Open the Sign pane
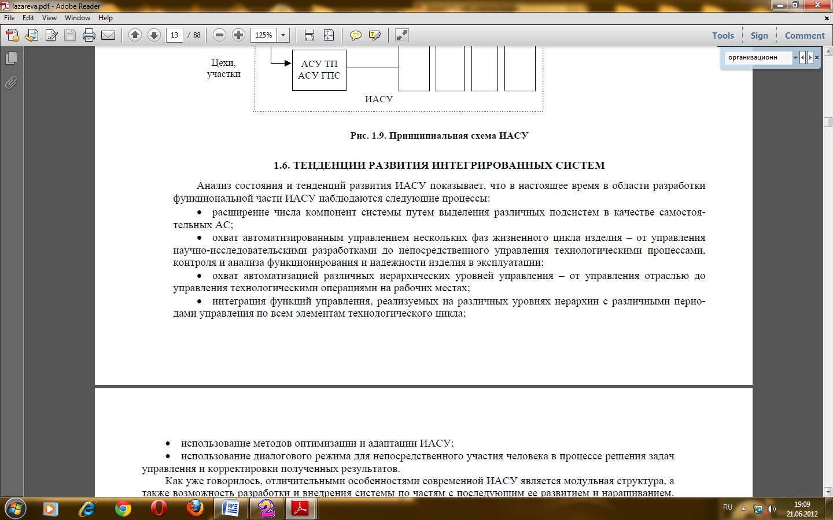This screenshot has height=520, width=833. (x=760, y=35)
